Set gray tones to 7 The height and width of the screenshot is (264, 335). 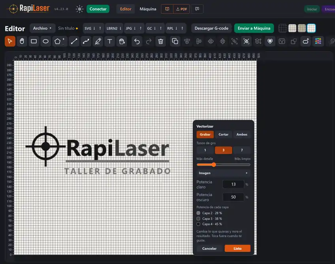pyautogui.click(x=242, y=150)
